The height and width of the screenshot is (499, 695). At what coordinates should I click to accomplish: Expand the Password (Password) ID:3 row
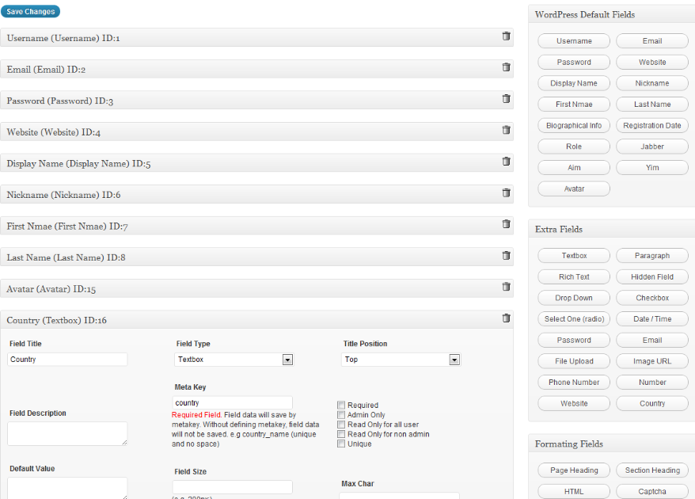pyautogui.click(x=256, y=101)
